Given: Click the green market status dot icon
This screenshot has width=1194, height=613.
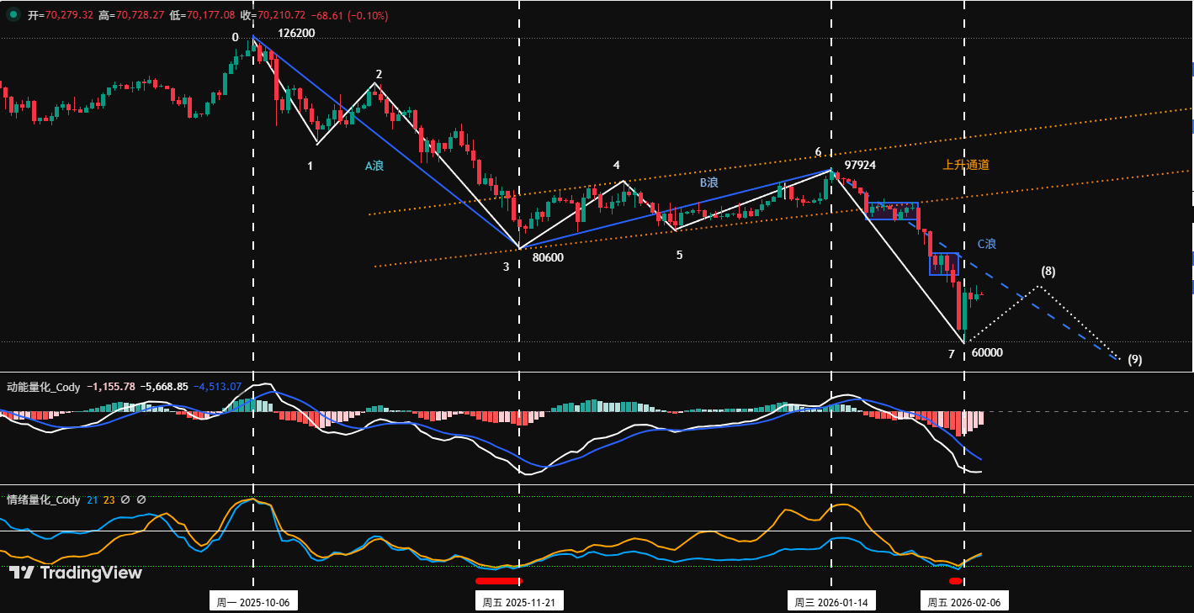Looking at the screenshot, I should click(x=13, y=14).
